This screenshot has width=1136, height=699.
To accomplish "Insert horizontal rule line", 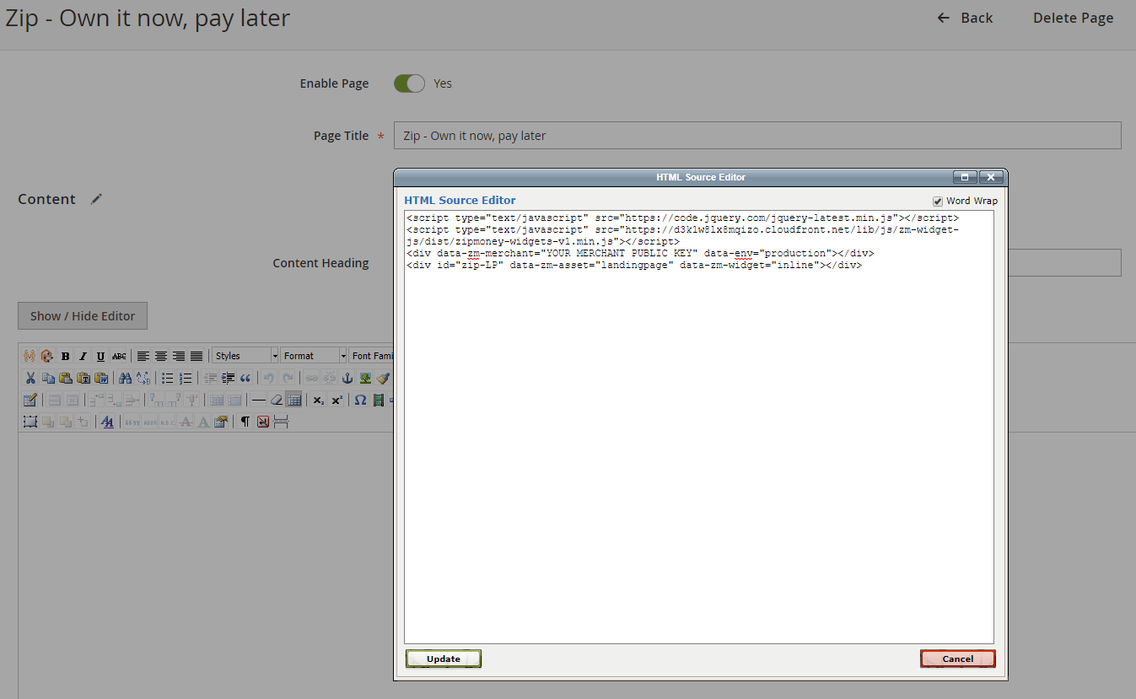I will [258, 400].
